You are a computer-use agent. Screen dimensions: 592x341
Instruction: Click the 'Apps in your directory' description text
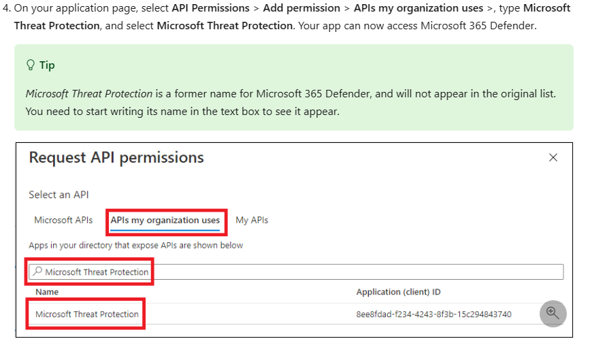point(136,246)
